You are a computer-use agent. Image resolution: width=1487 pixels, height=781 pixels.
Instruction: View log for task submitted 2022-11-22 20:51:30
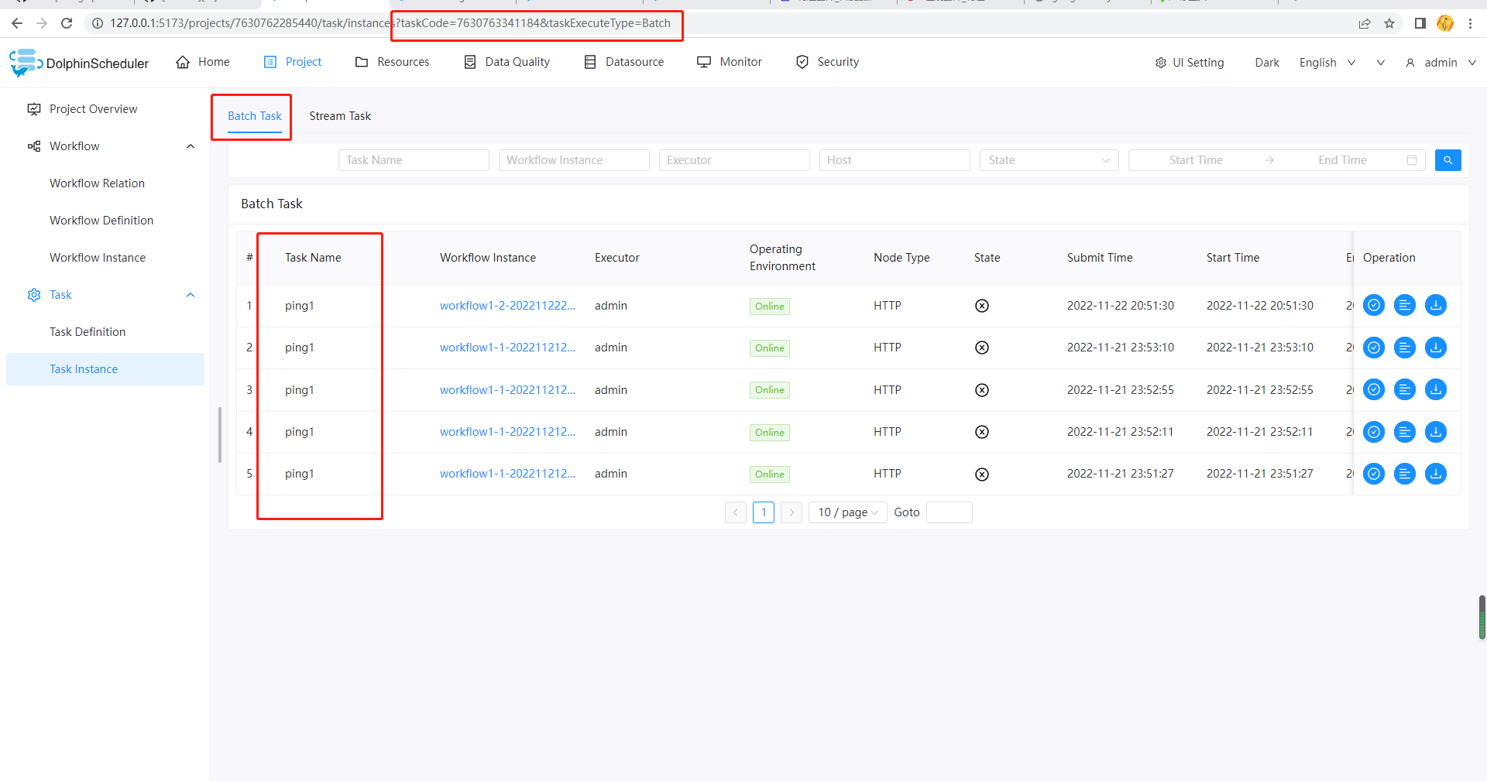[1404, 306]
